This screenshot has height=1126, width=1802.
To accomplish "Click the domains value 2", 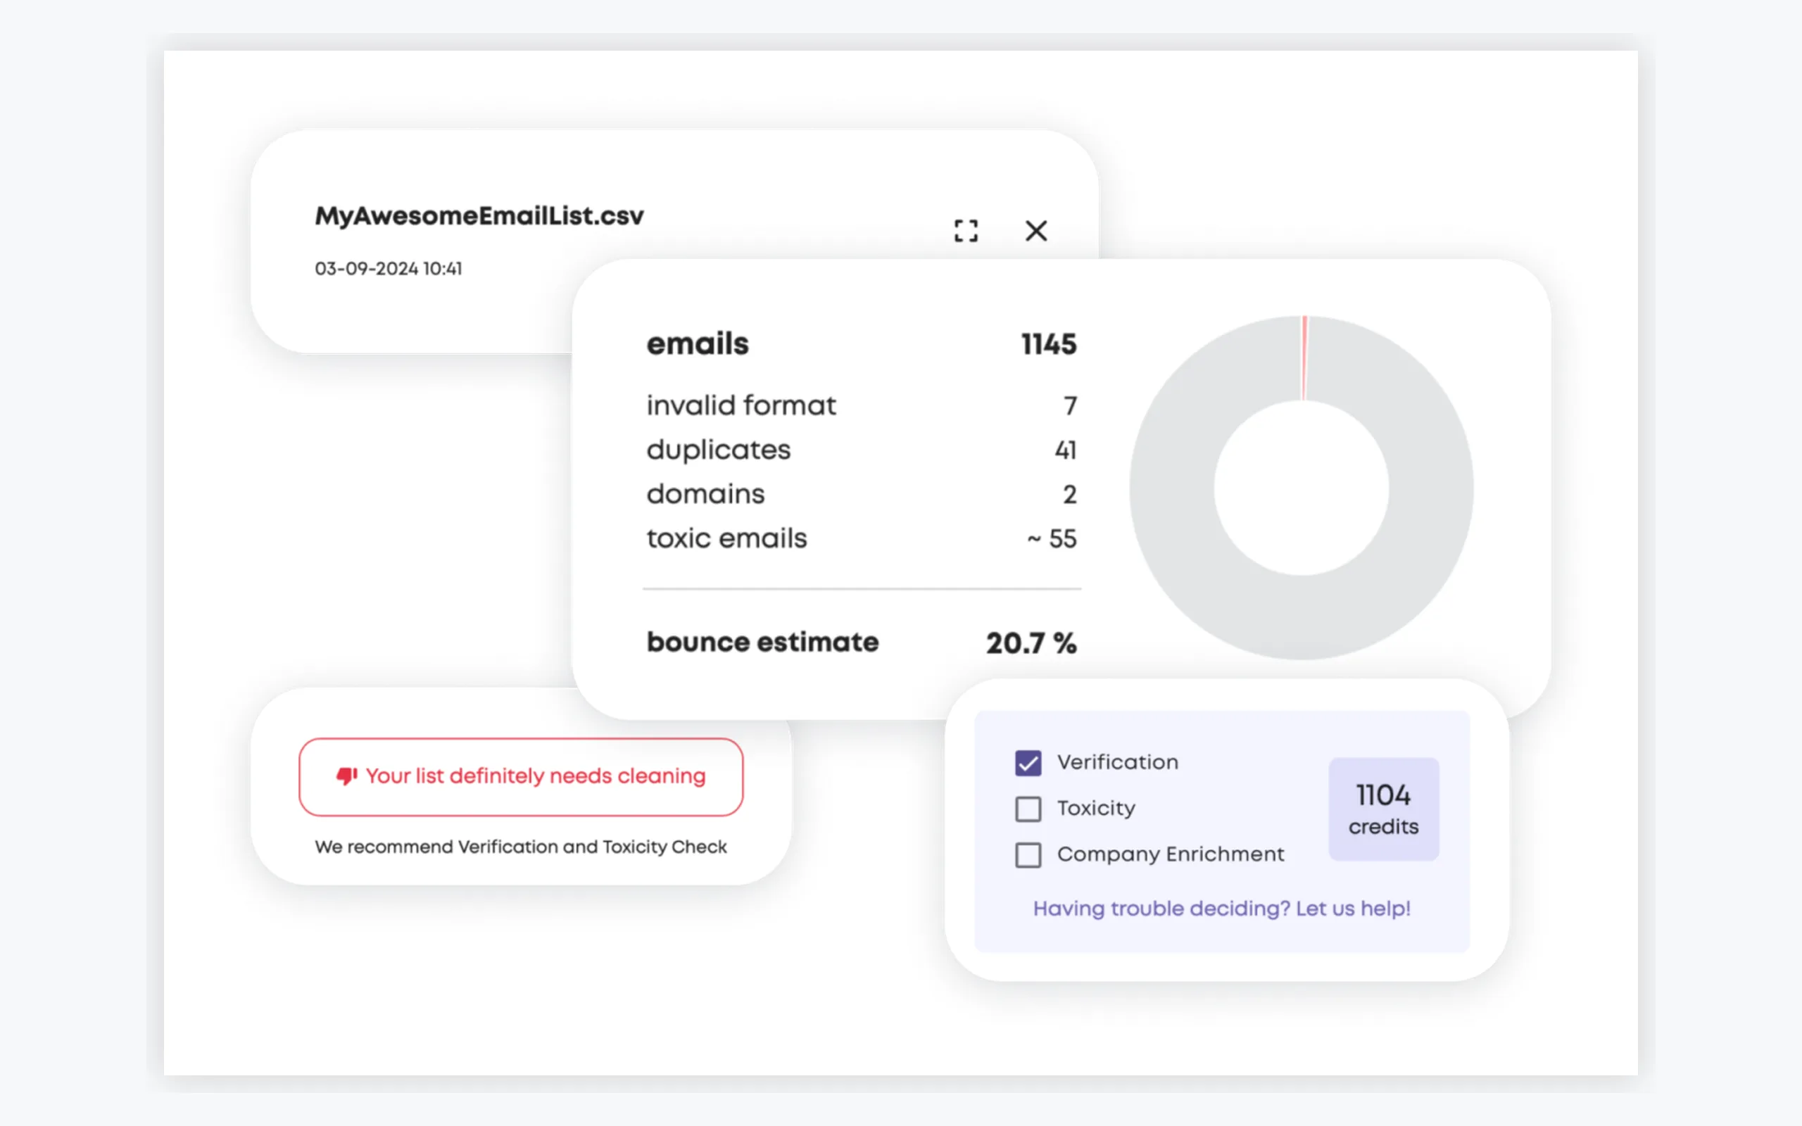I will pyautogui.click(x=1069, y=495).
